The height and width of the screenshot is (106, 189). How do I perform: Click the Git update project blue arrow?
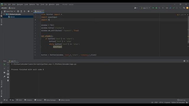pos(170,8)
